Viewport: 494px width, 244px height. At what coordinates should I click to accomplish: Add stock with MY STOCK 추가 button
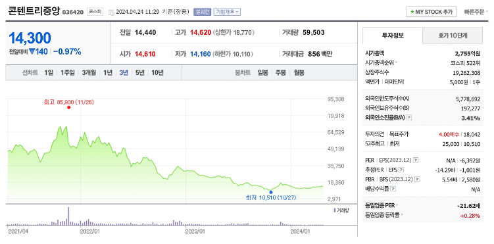pyautogui.click(x=431, y=12)
